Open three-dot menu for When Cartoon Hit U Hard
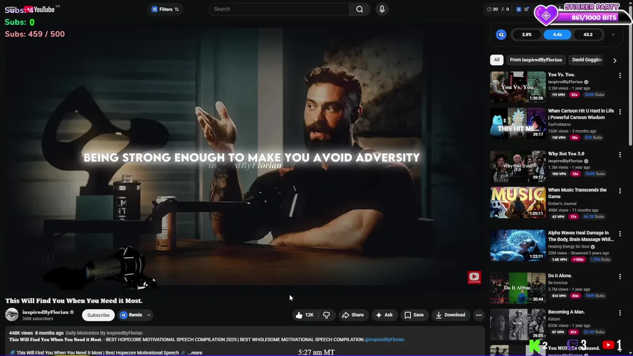The height and width of the screenshot is (356, 633). point(620,112)
